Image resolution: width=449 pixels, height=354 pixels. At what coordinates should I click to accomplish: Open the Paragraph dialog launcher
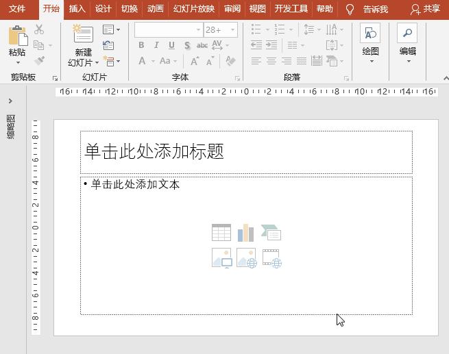346,78
